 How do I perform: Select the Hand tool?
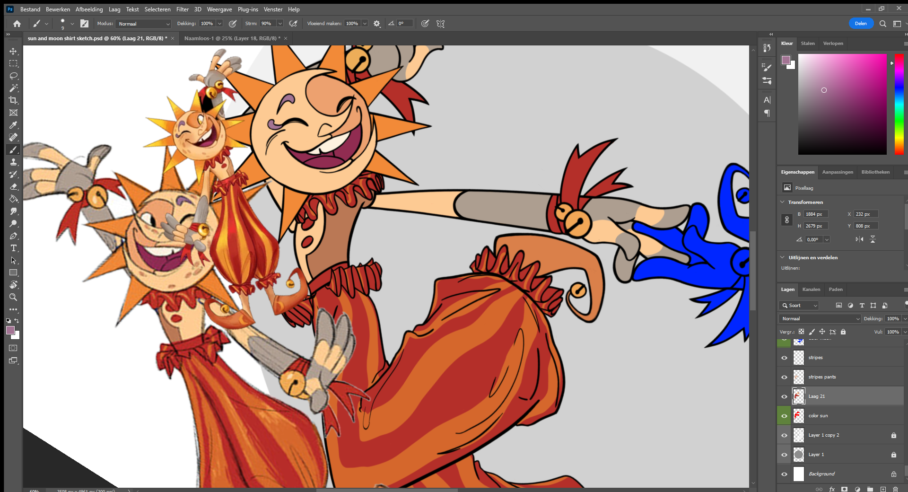(x=13, y=285)
